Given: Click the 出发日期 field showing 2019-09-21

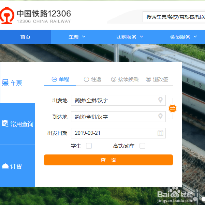Looking at the screenshot, I should click(x=118, y=133).
